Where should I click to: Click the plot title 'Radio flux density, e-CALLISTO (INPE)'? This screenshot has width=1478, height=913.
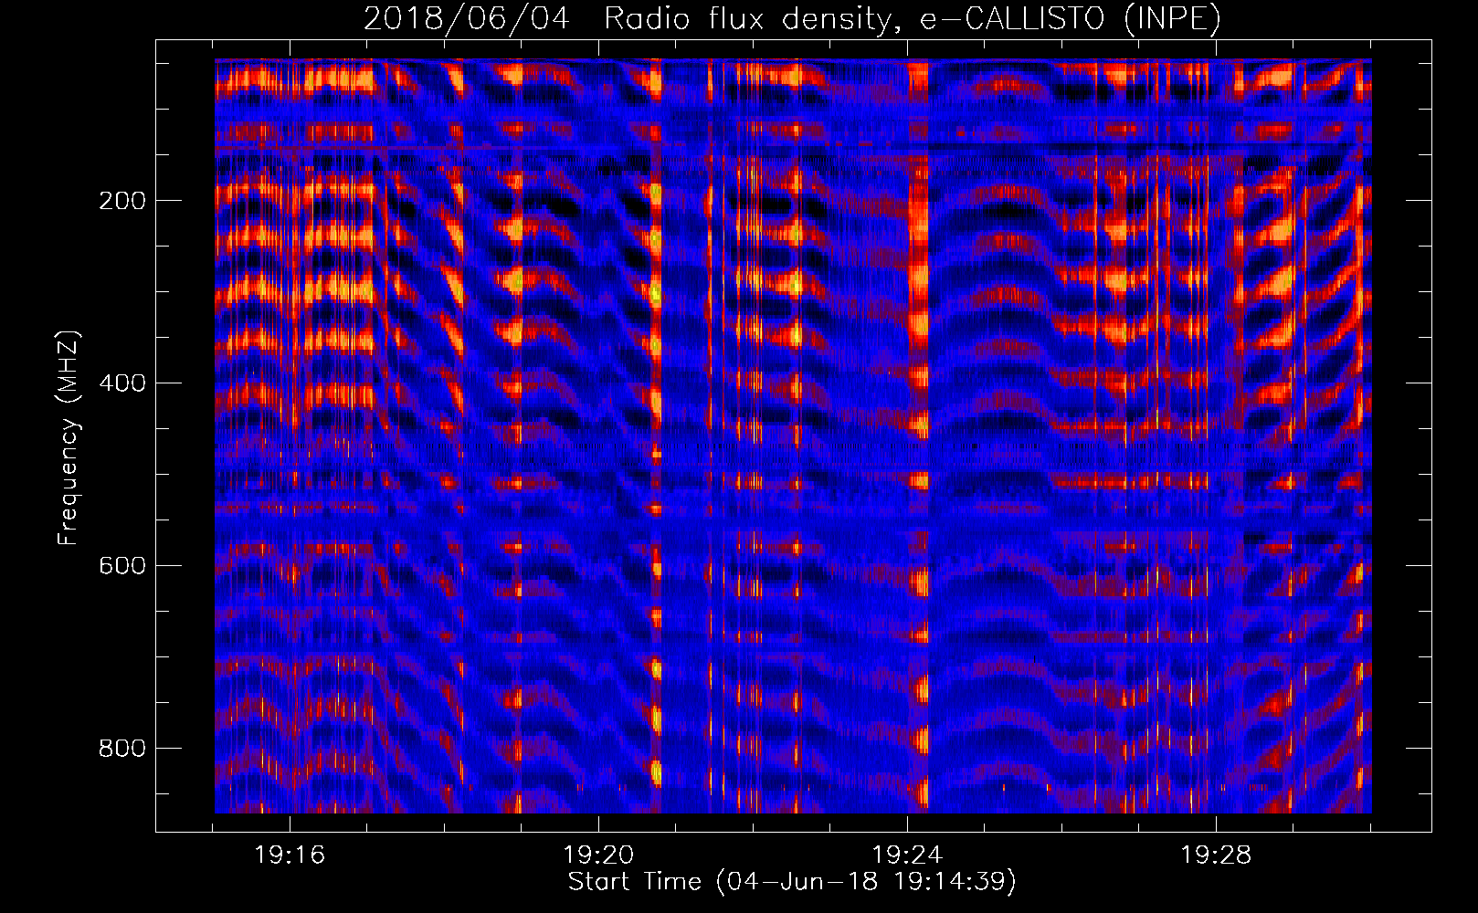[913, 18]
